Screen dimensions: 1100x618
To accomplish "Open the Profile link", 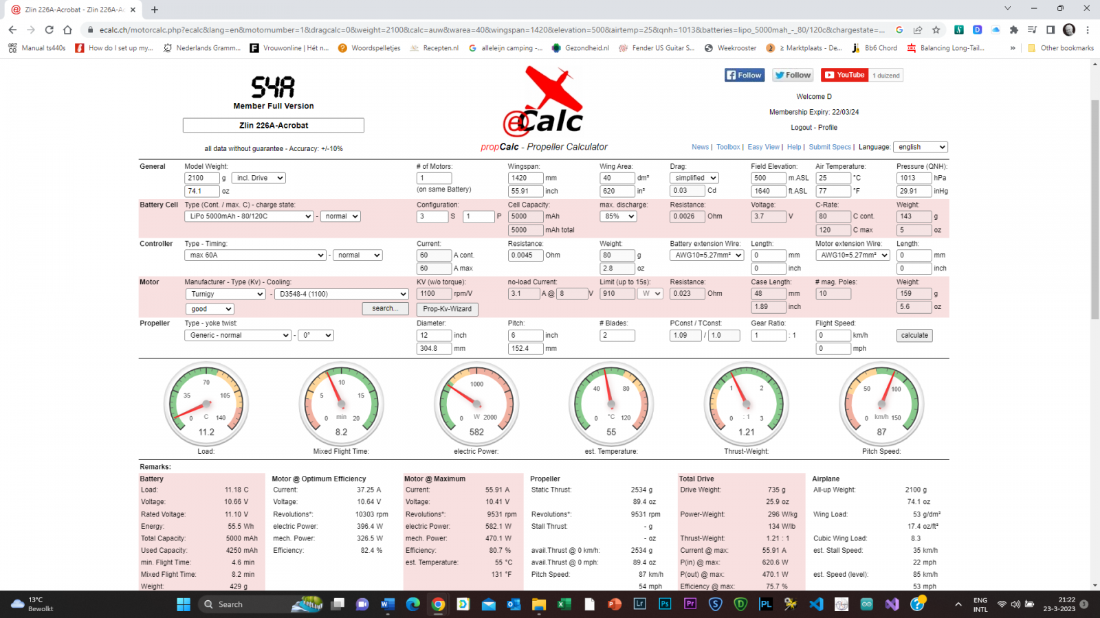I will coord(828,128).
